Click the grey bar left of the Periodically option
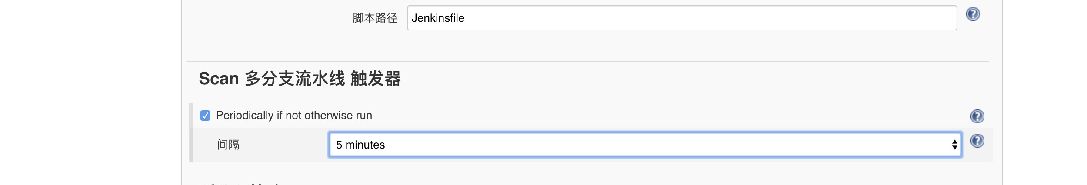Viewport: 1087px width, 185px height. (191, 132)
